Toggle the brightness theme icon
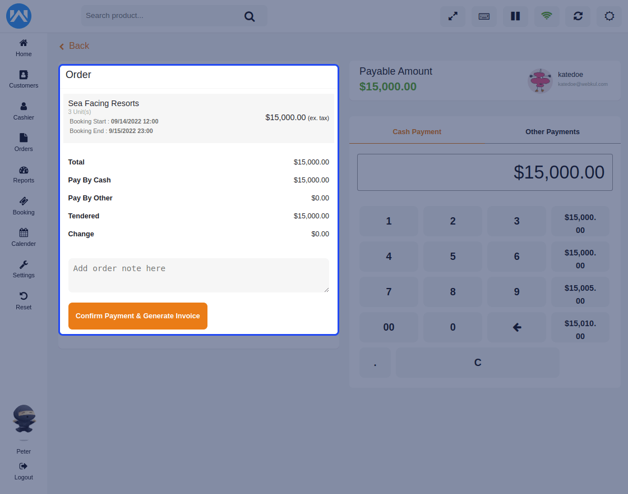Screen dimensions: 628x494 609,16
